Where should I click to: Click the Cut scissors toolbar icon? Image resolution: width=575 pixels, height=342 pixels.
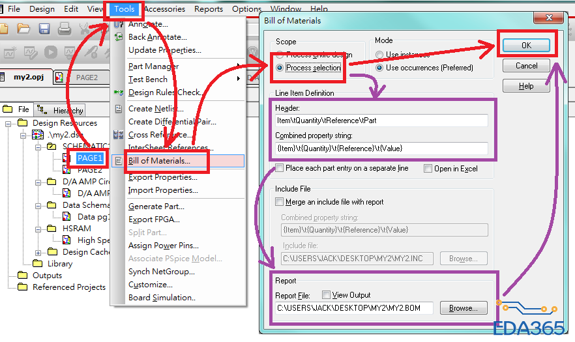84,29
